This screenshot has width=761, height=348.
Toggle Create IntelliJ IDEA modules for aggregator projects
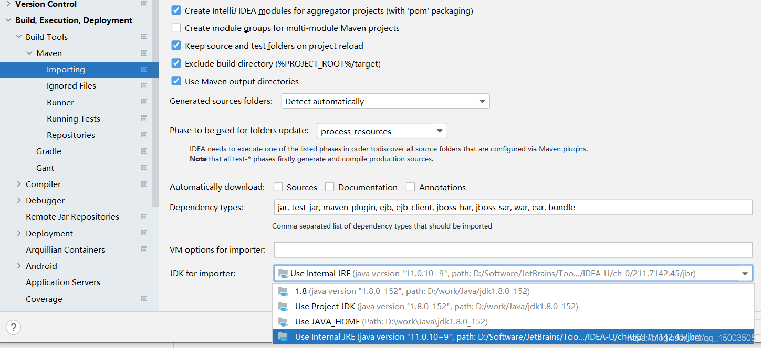click(x=176, y=10)
